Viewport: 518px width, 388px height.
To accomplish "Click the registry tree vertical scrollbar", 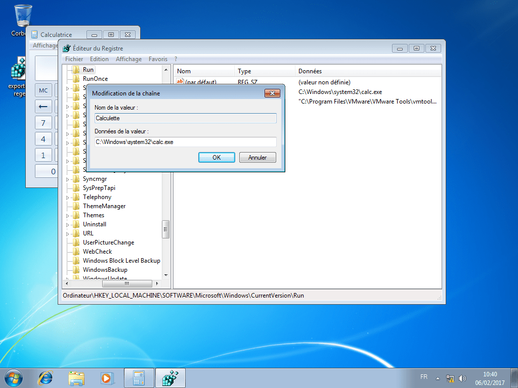I will click(x=165, y=230).
